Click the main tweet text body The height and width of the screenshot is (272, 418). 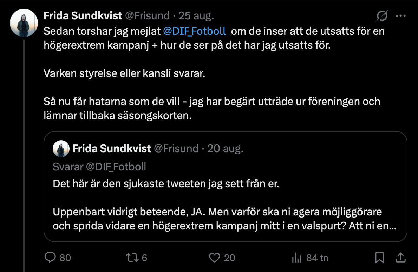(x=214, y=73)
